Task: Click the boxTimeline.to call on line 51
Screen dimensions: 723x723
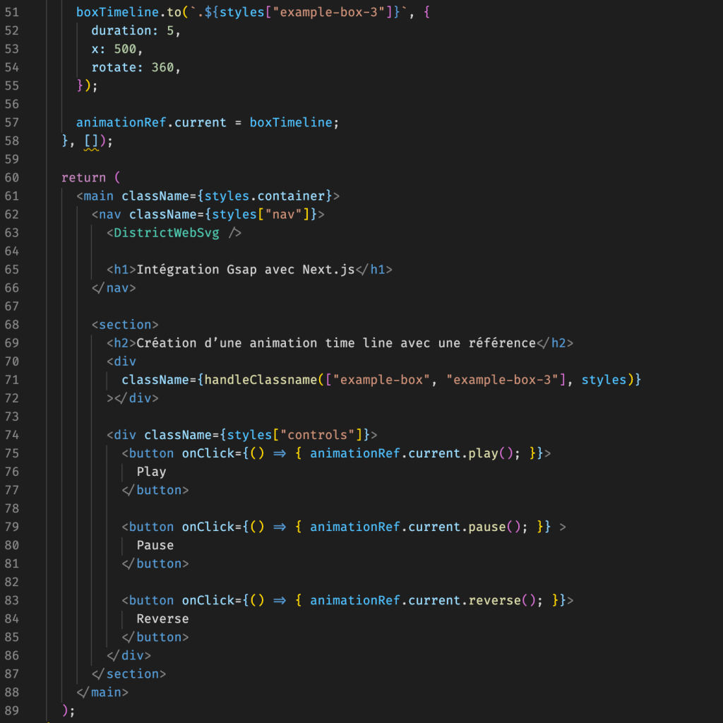Action: click(x=127, y=12)
